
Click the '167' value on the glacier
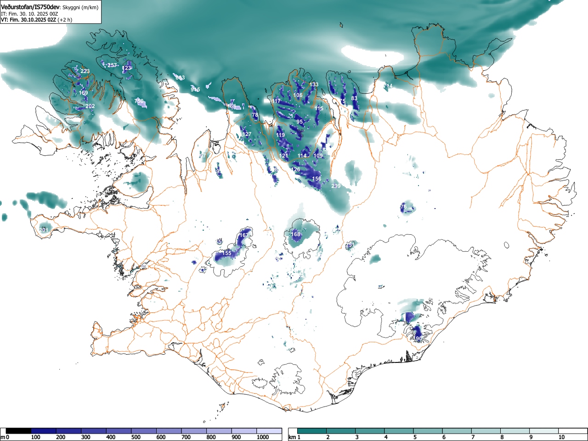pyautogui.click(x=243, y=235)
